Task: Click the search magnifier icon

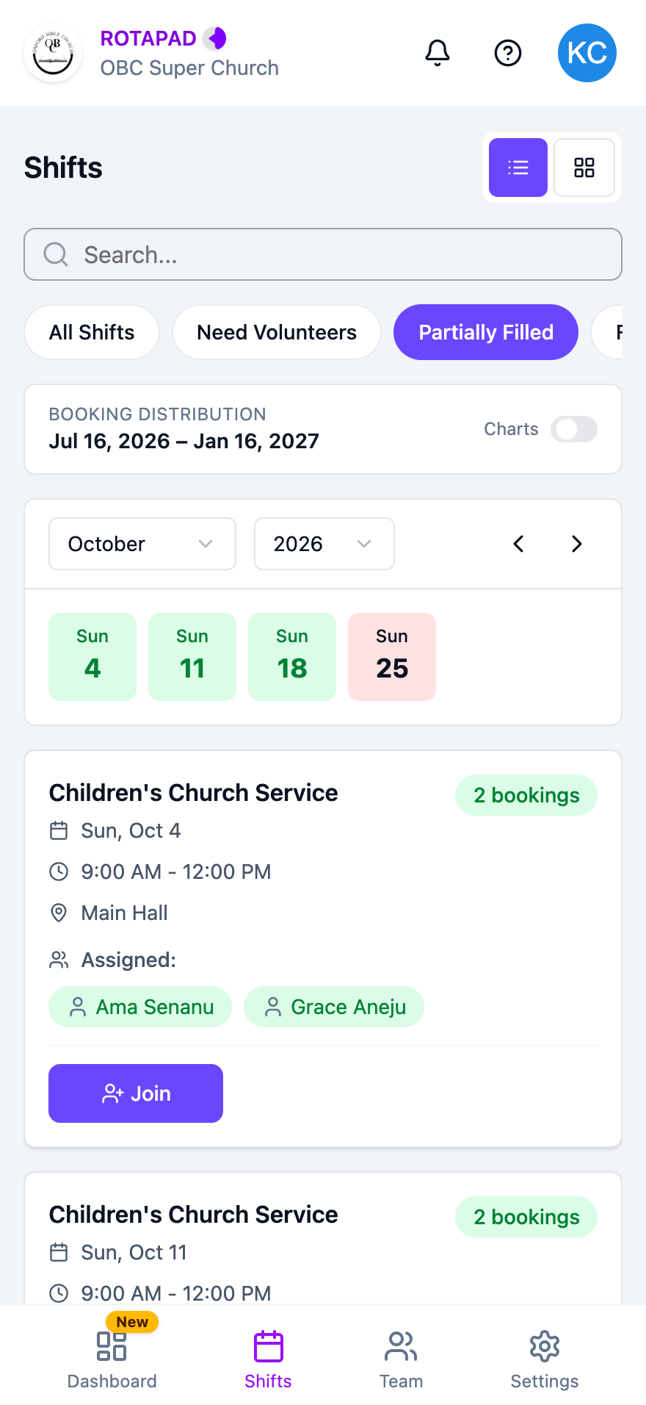Action: click(56, 254)
